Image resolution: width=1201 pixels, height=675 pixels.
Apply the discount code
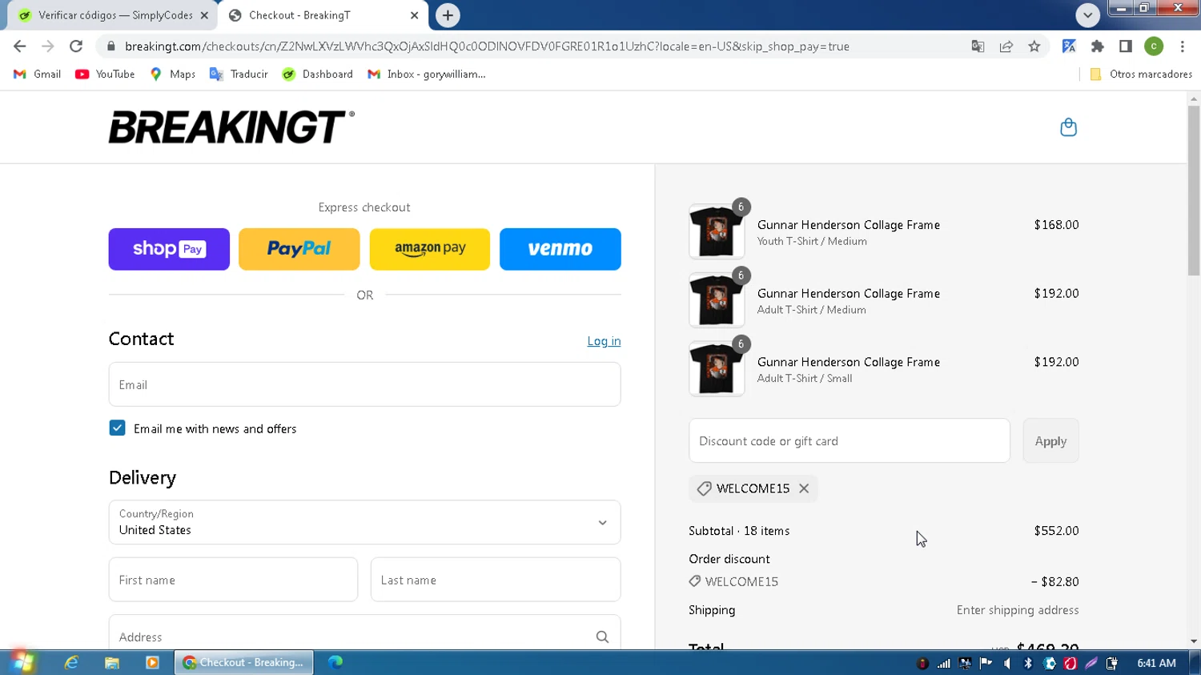(1050, 440)
